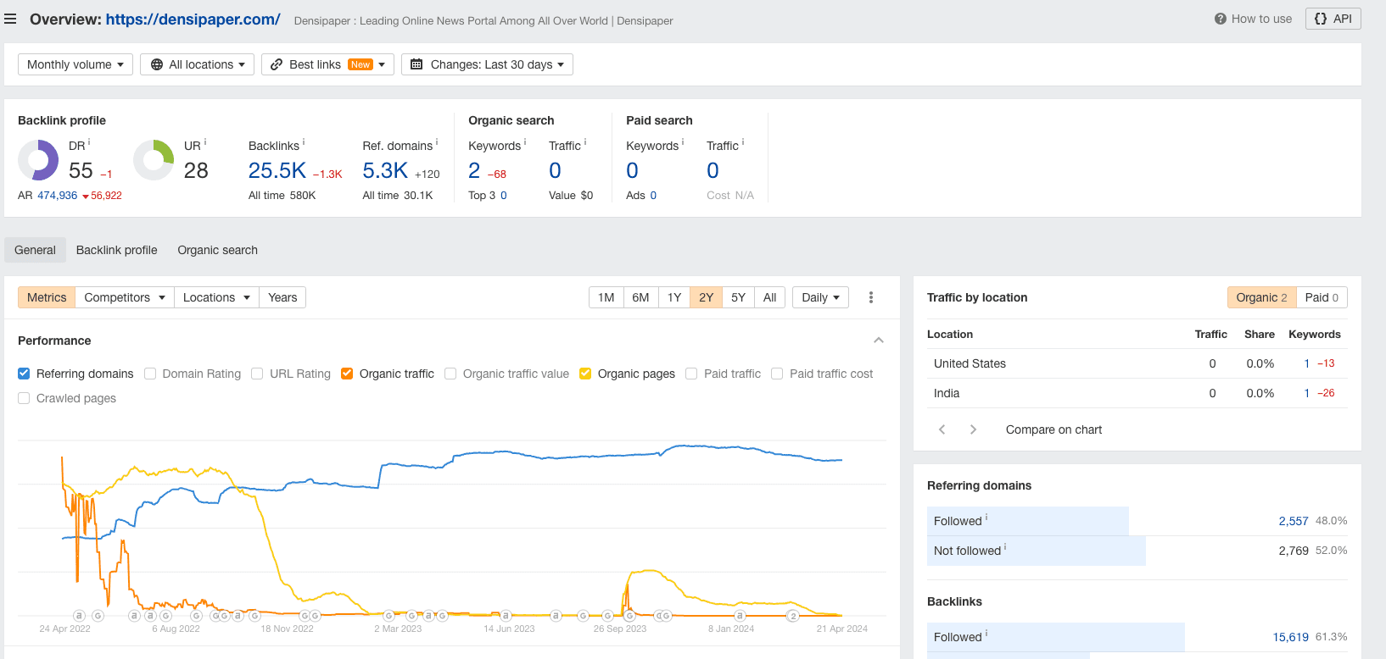1386x659 pixels.
Task: Click the marker labeled 2 on timeline
Action: click(793, 616)
